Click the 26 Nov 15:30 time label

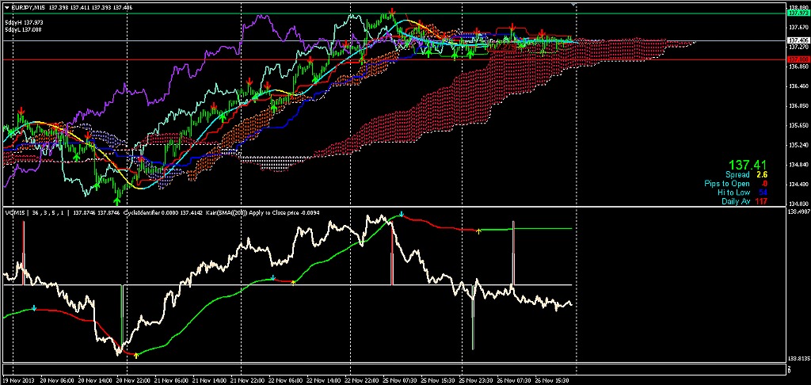(x=554, y=380)
